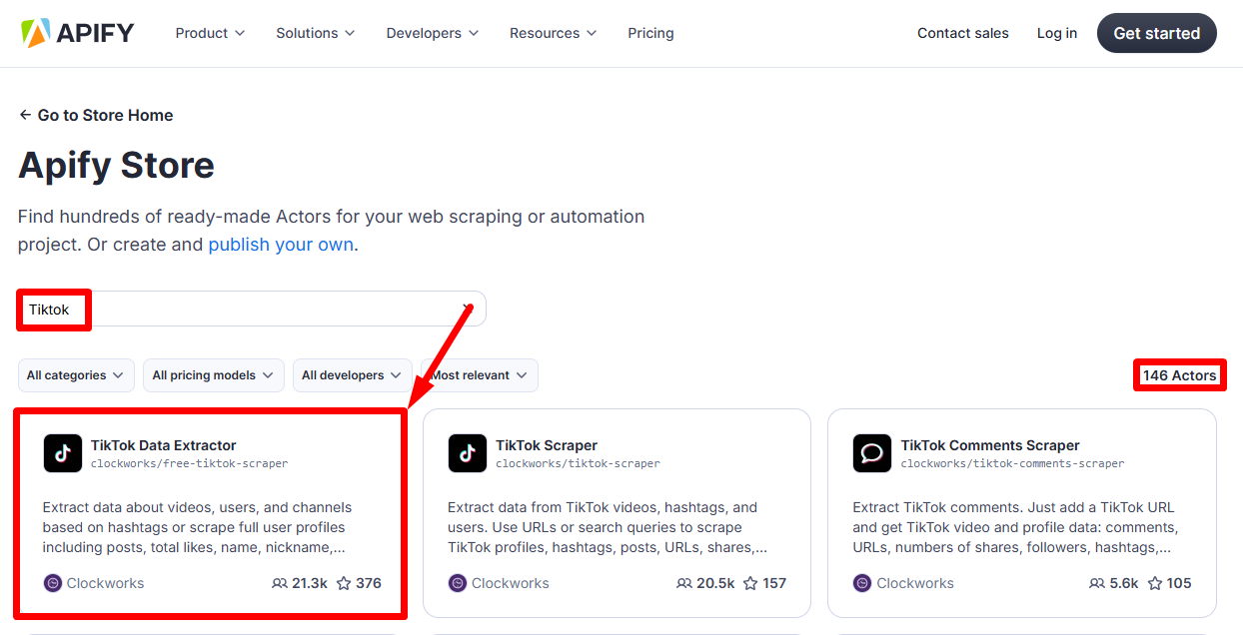Click Clockworks avatar on TikTok Comments Scraper card

point(862,583)
